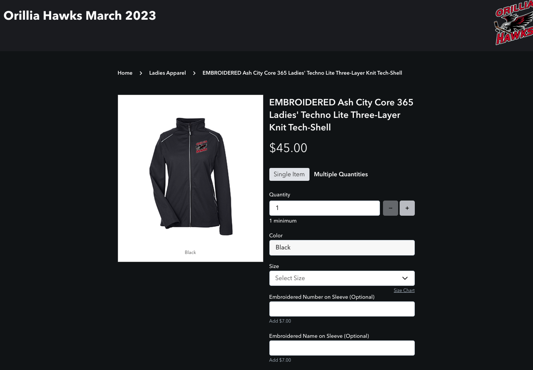The width and height of the screenshot is (533, 370).
Task: Switch to Multiple Quantities mode
Action: [x=341, y=174]
